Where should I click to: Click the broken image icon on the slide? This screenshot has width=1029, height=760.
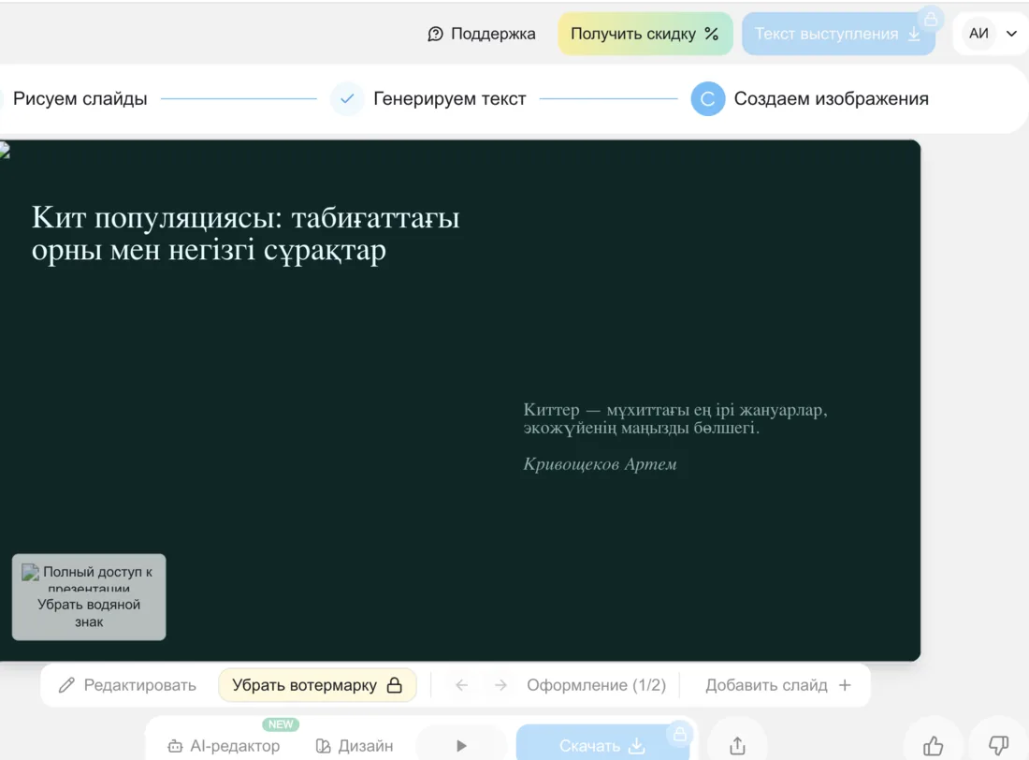click(5, 151)
